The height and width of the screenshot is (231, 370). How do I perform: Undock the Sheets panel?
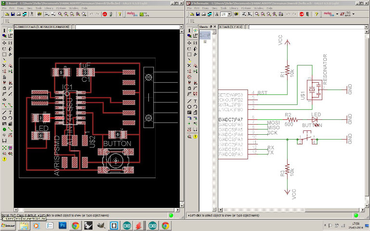(x=211, y=27)
